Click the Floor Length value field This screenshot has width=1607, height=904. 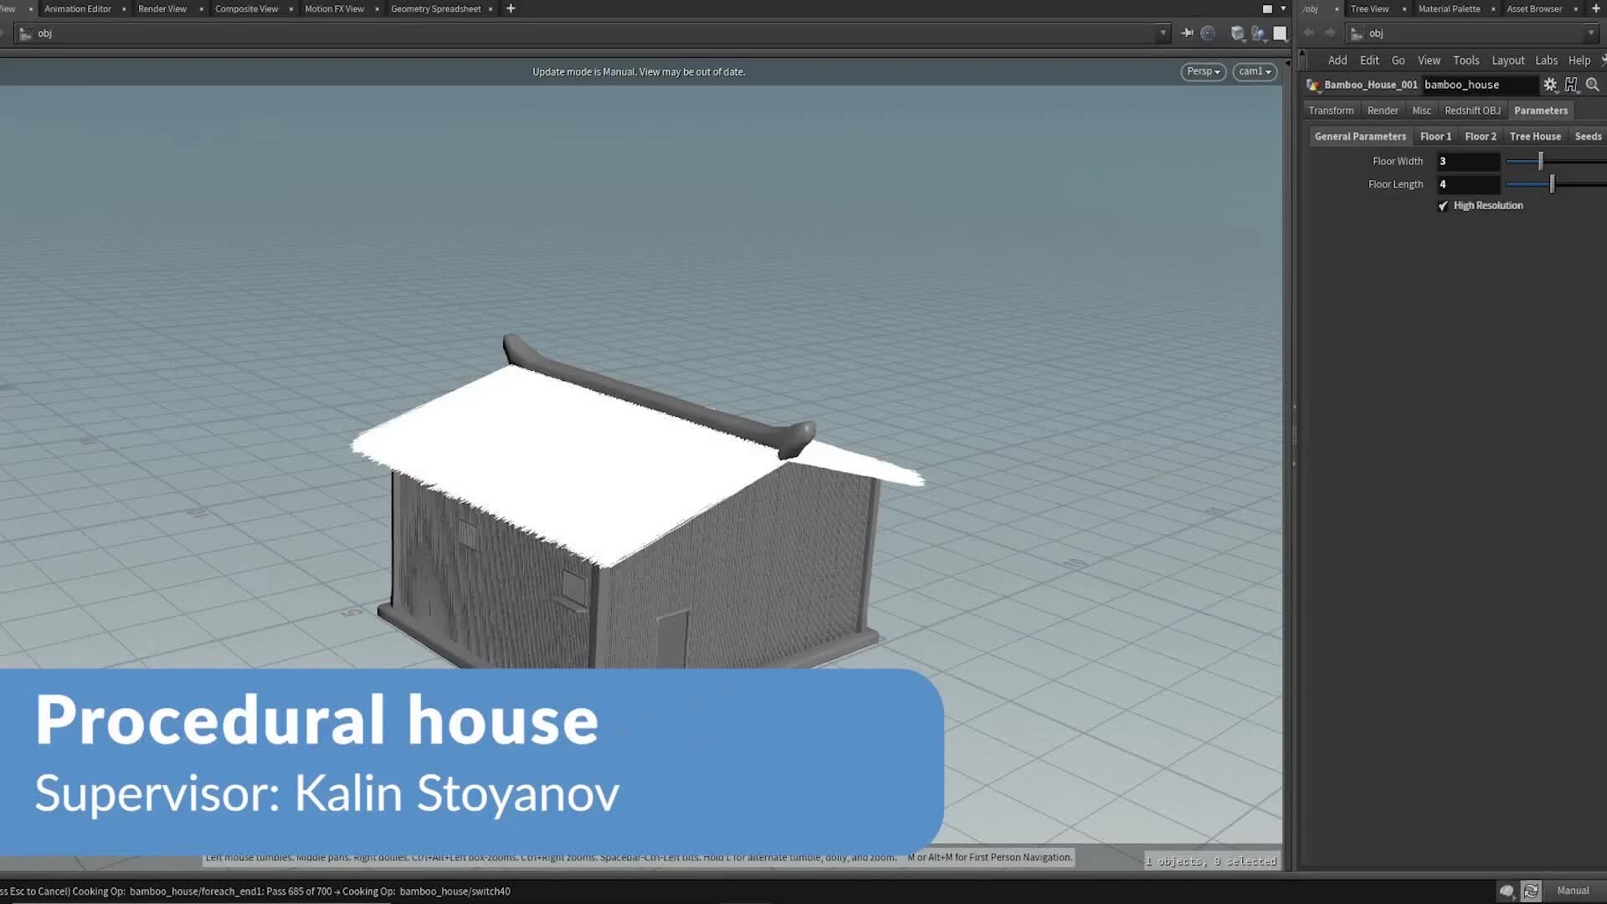tap(1469, 183)
